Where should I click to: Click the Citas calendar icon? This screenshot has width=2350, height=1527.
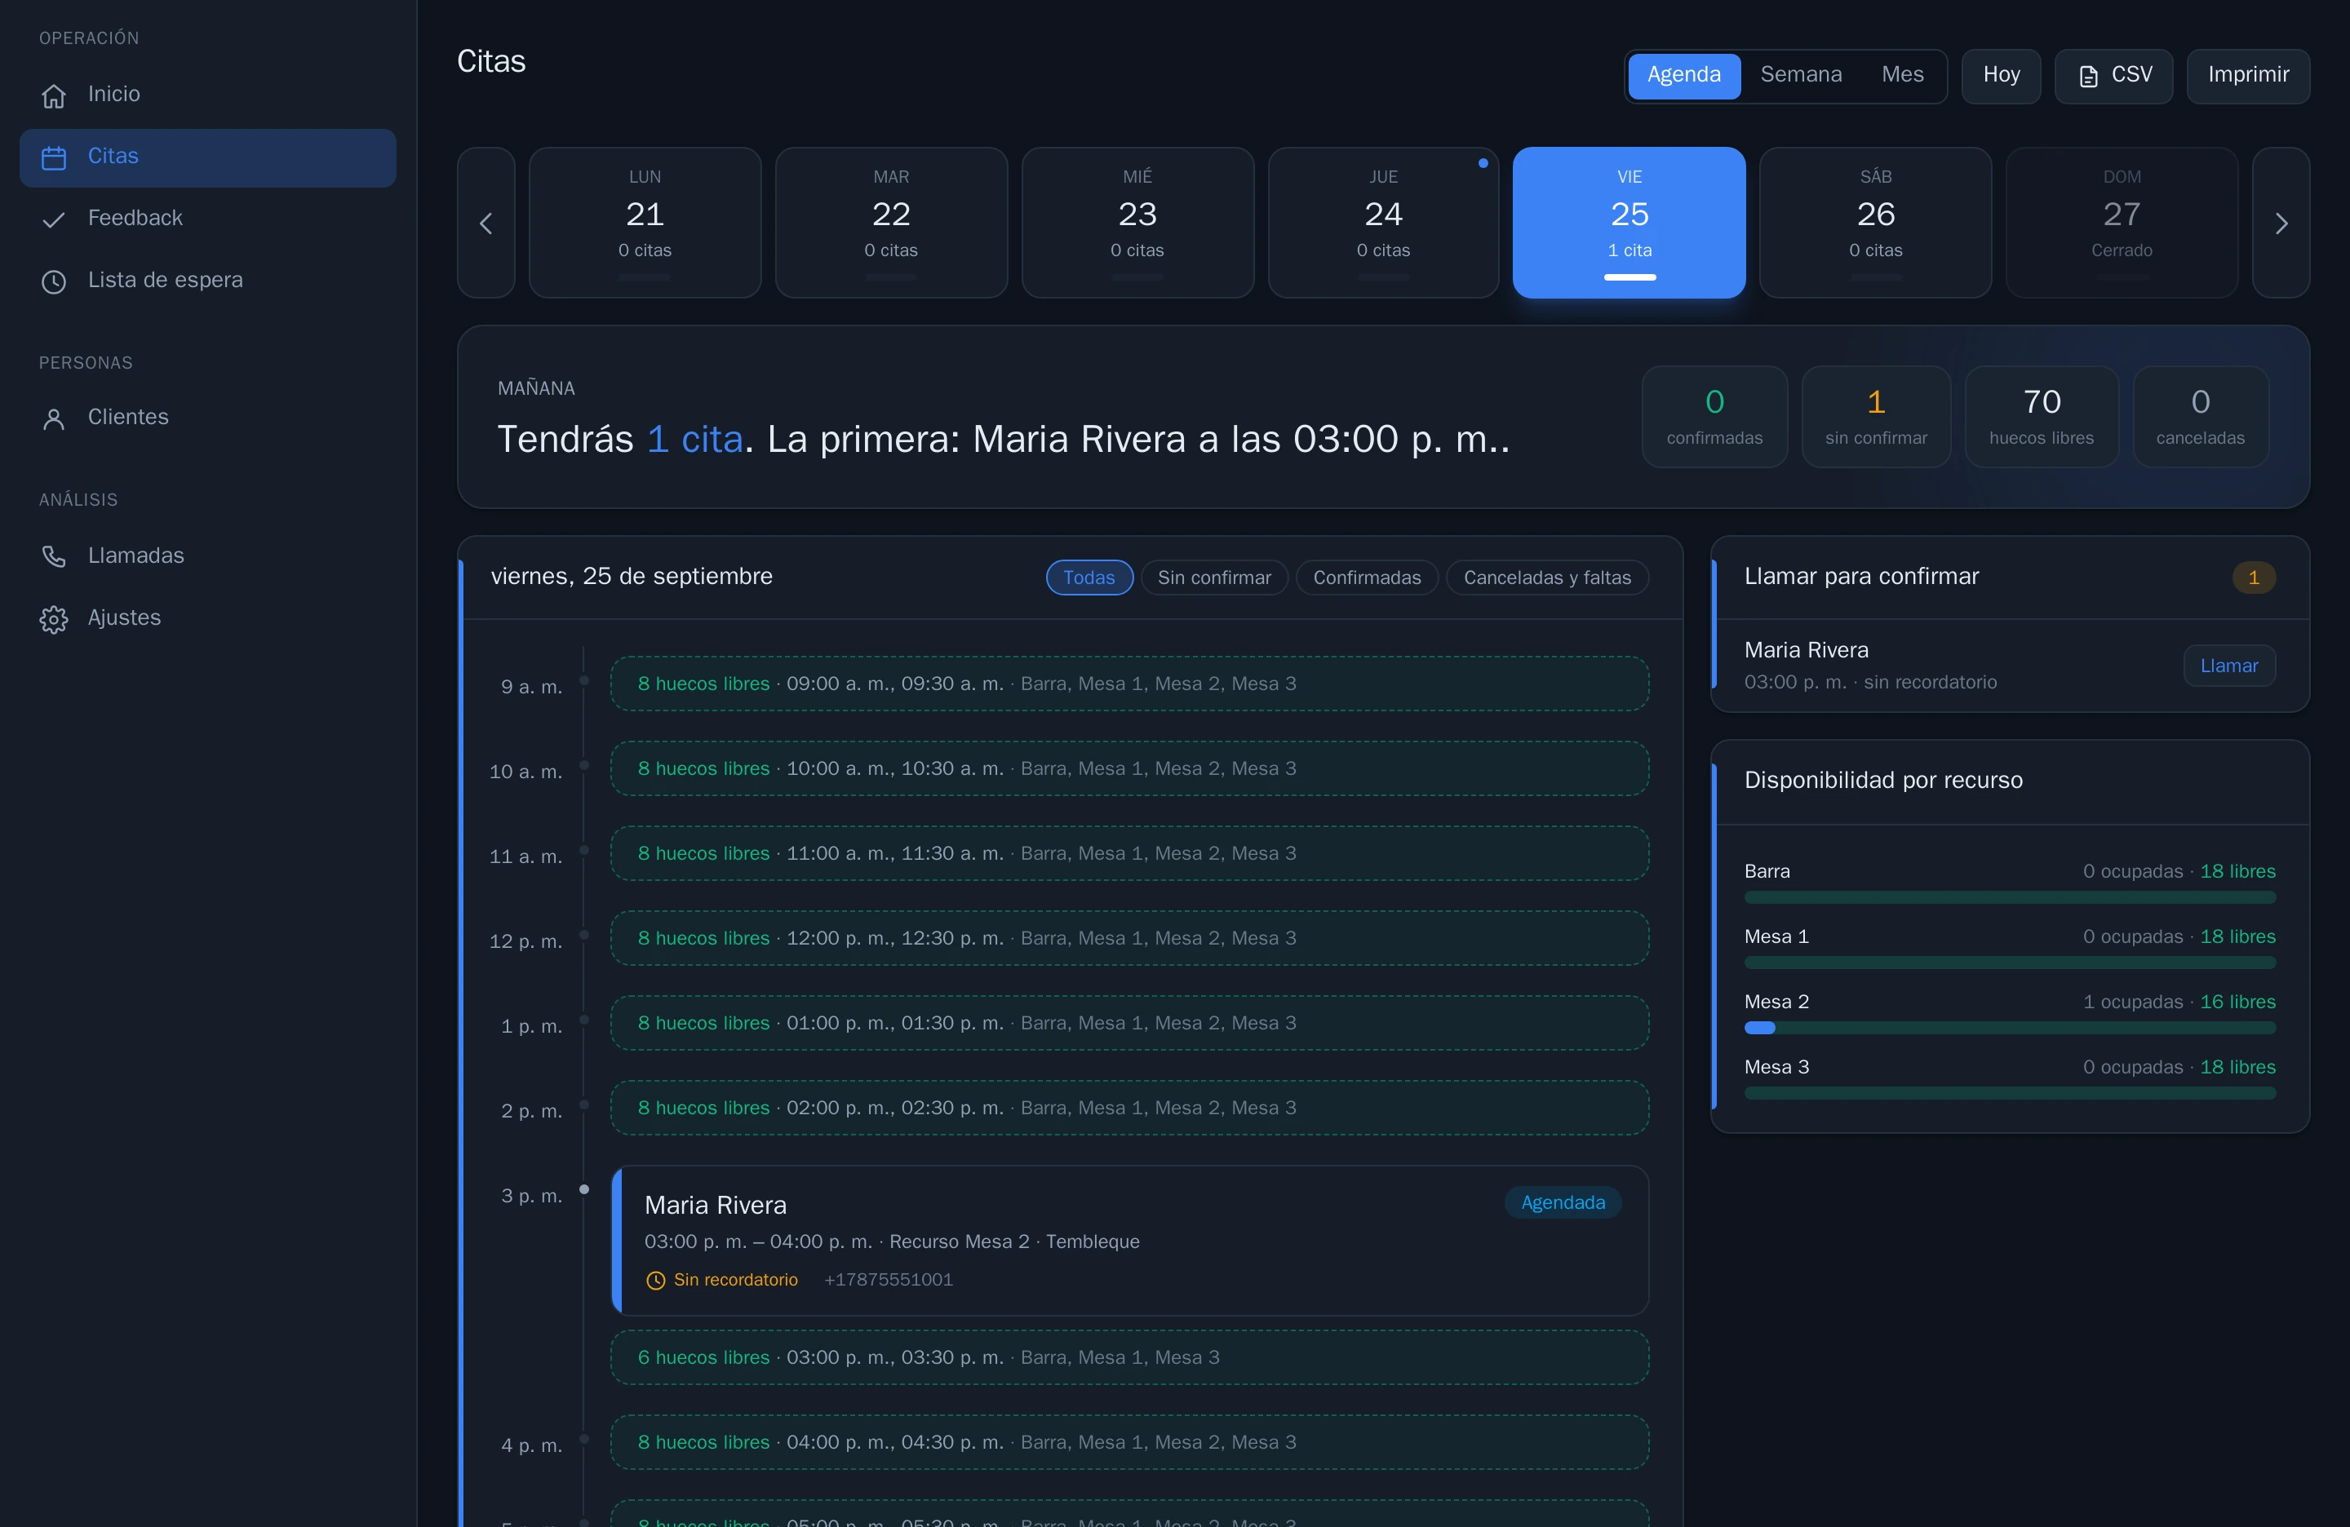(x=53, y=157)
